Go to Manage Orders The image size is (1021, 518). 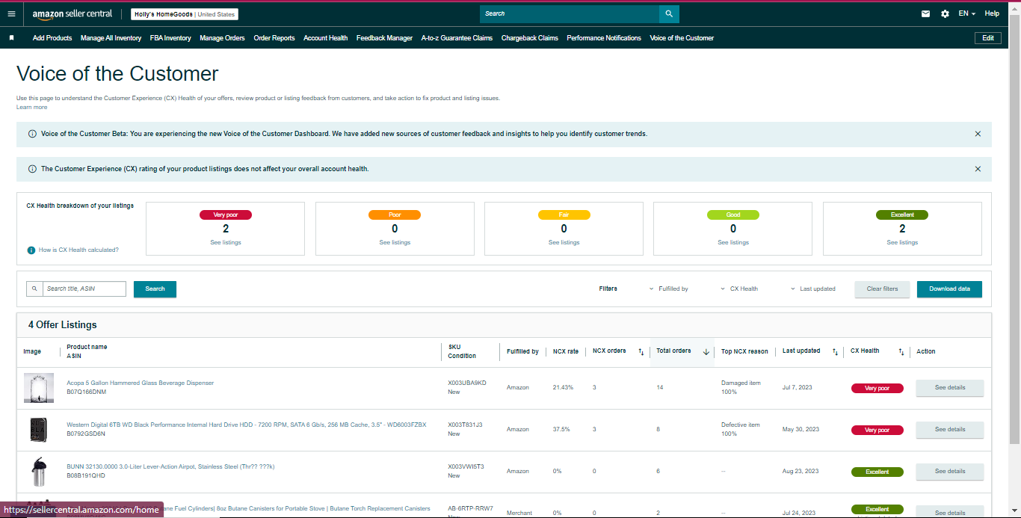pyautogui.click(x=222, y=38)
